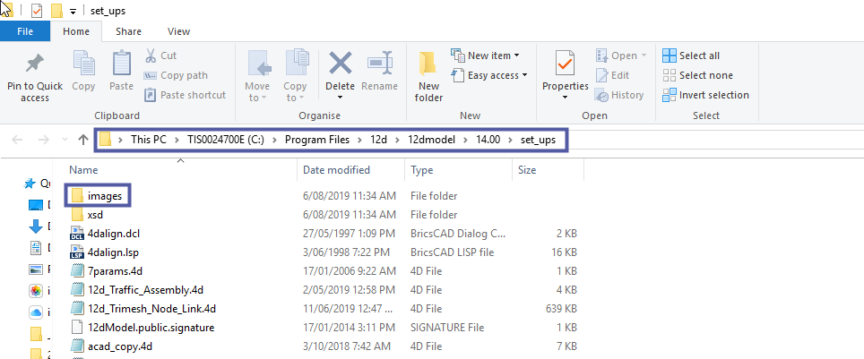Click the Forward navigation arrow

coord(44,140)
